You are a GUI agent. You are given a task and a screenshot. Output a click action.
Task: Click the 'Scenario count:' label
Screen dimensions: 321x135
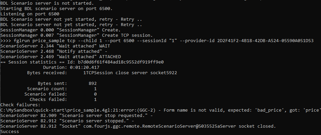click(x=47, y=89)
